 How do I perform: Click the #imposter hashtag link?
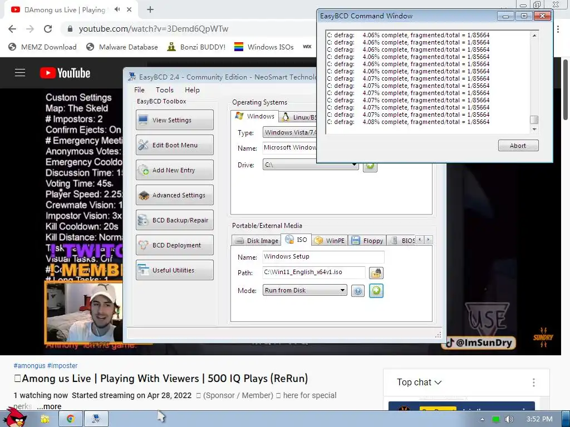62,366
